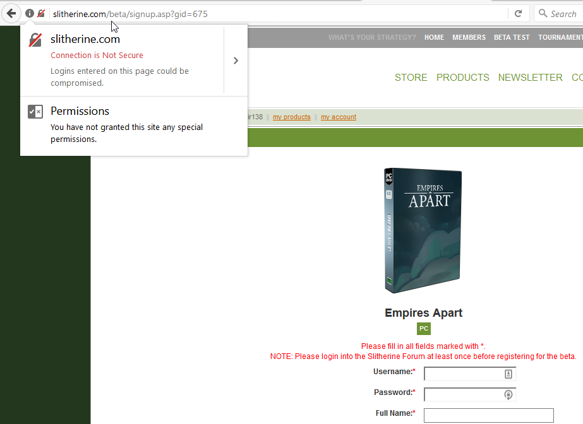Open the BETA TEST menu item
The width and height of the screenshot is (583, 424).
pyautogui.click(x=512, y=37)
